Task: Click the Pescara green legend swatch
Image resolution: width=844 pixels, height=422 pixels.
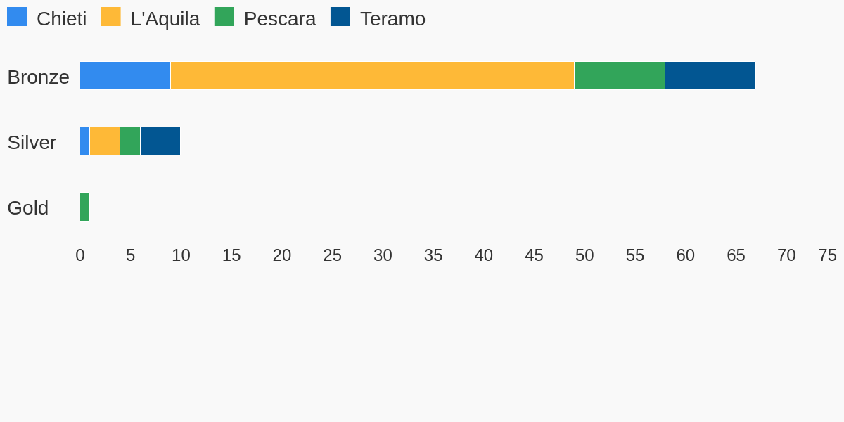Action: 224,17
